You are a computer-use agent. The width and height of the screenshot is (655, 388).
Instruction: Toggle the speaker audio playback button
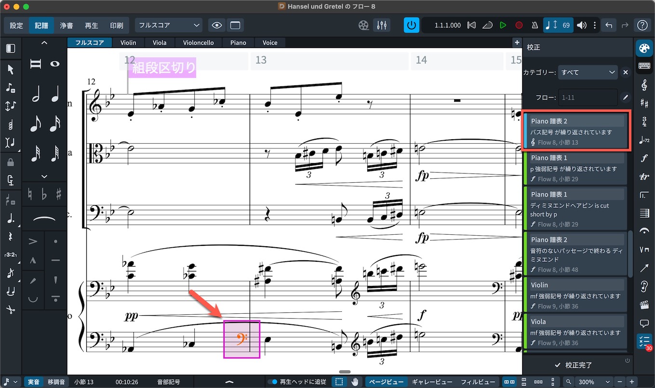tap(582, 25)
